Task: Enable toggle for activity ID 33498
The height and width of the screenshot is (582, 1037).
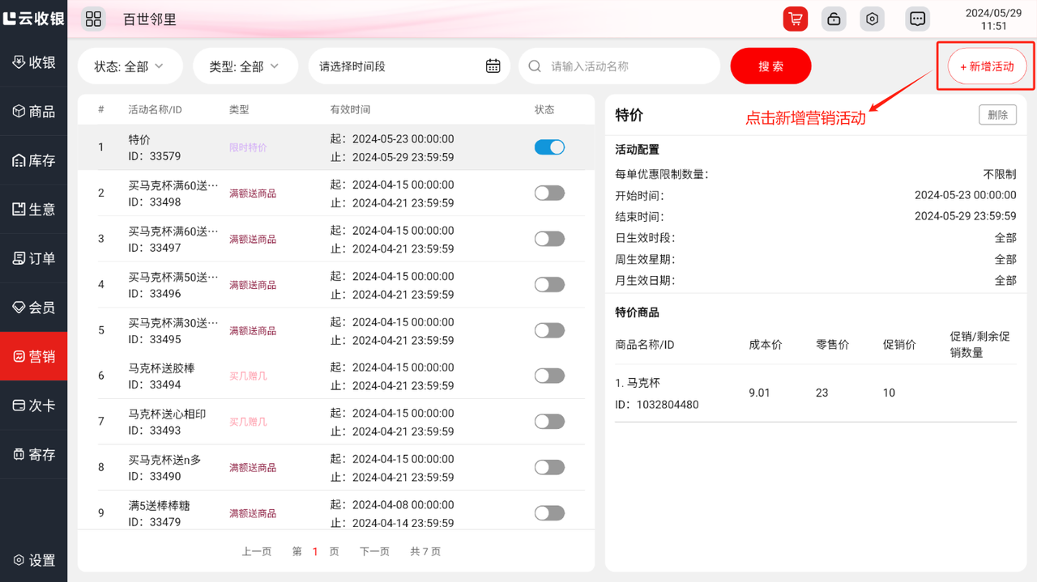Action: [x=549, y=193]
